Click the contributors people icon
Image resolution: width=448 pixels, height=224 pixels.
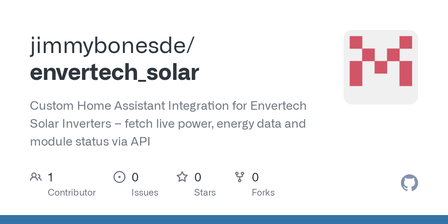pos(36,177)
